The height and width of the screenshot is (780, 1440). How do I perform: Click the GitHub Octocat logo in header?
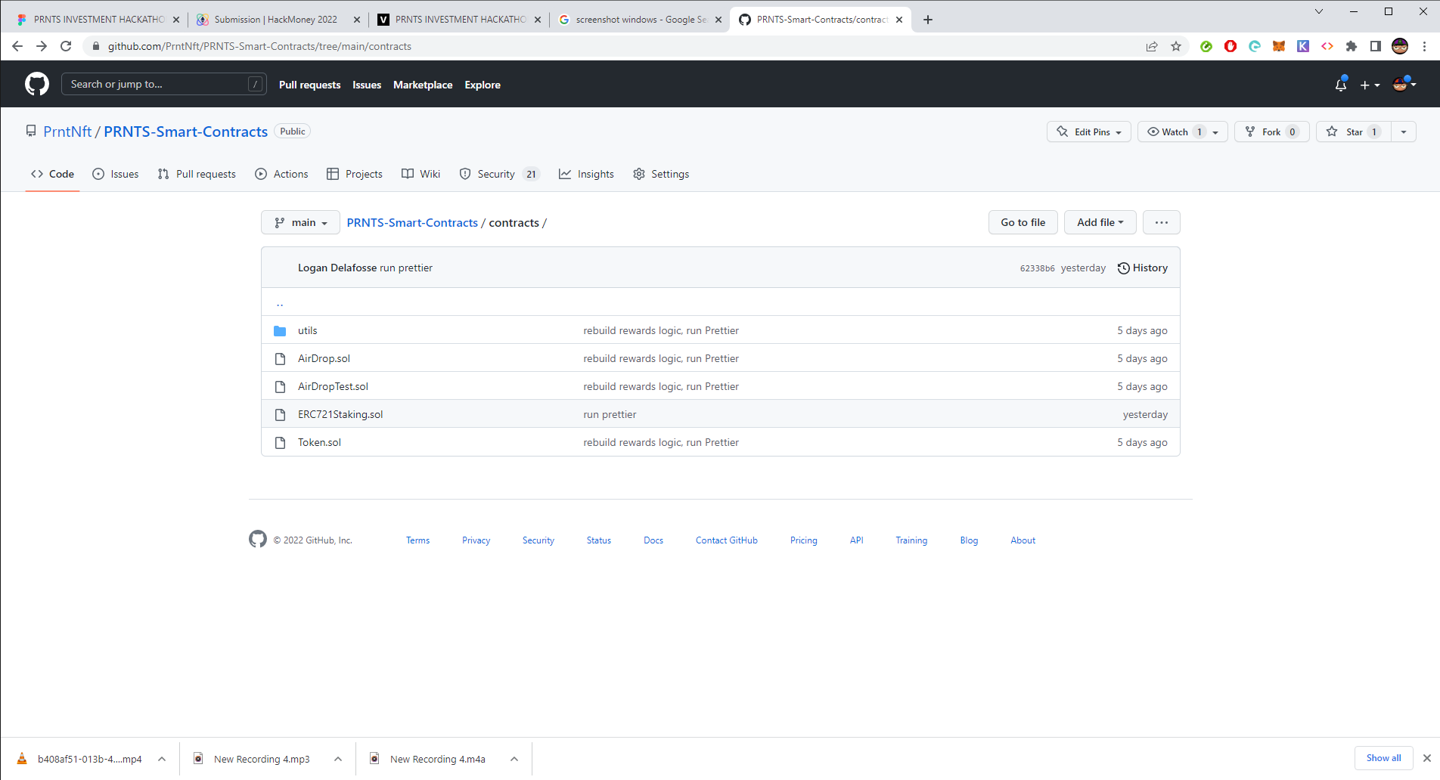point(36,84)
